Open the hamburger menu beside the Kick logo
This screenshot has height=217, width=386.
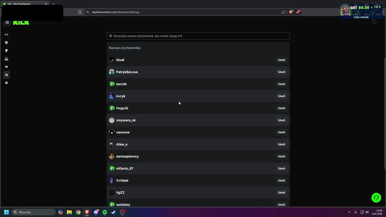click(x=7, y=22)
